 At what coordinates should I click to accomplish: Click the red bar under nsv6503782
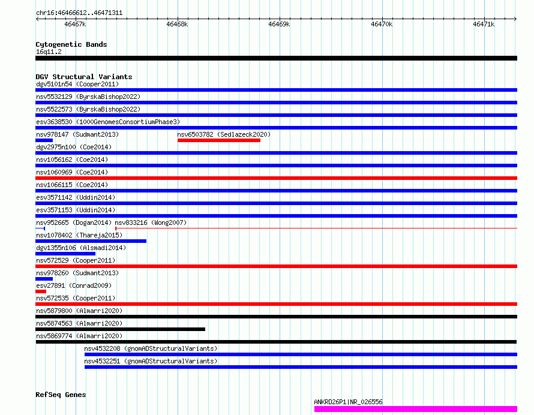pos(218,140)
